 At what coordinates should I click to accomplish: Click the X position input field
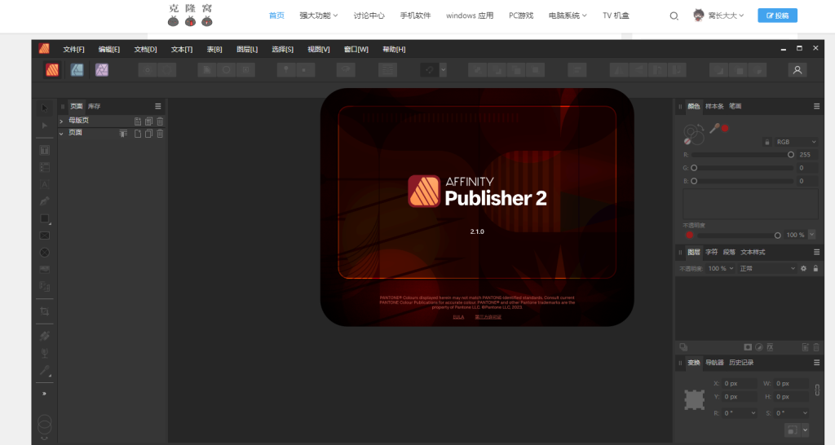pyautogui.click(x=740, y=383)
